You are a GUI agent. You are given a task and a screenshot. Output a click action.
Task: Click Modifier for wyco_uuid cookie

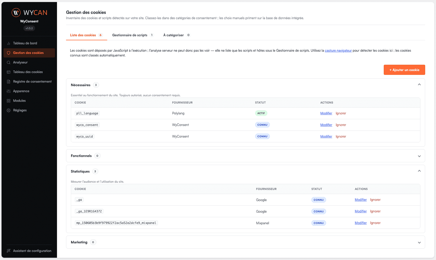pos(326,136)
